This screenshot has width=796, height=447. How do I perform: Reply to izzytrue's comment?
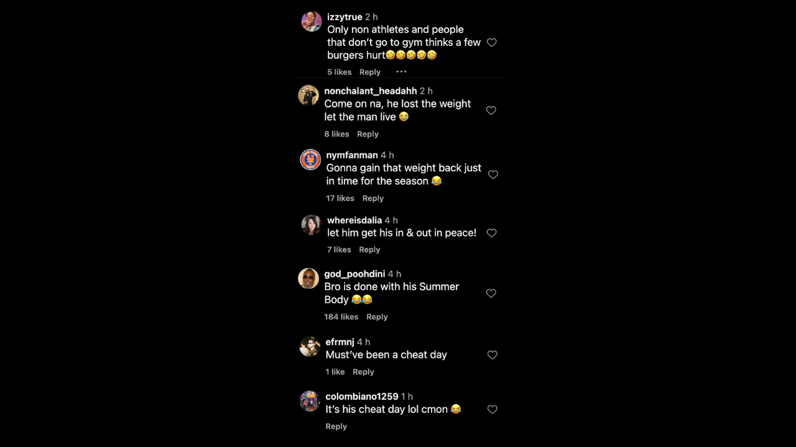click(x=370, y=71)
